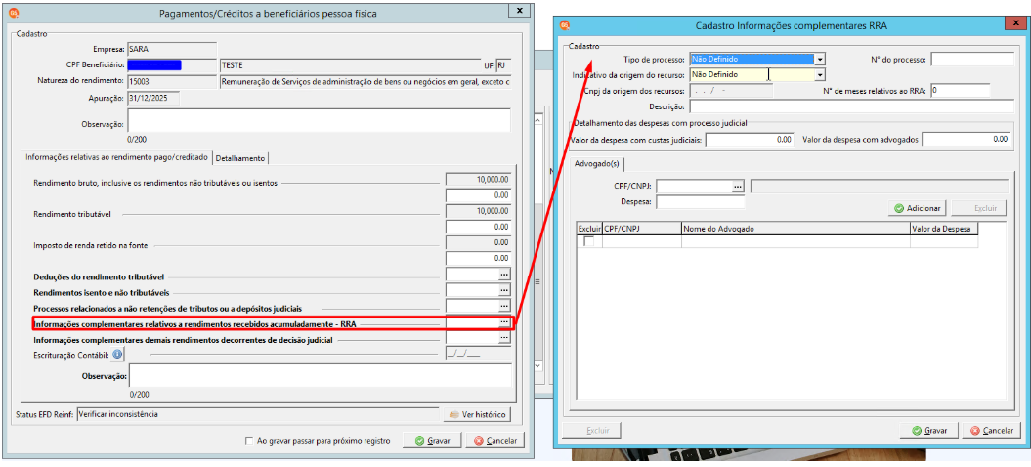Click the Descrição text field
This screenshot has width=1031, height=467.
851,106
